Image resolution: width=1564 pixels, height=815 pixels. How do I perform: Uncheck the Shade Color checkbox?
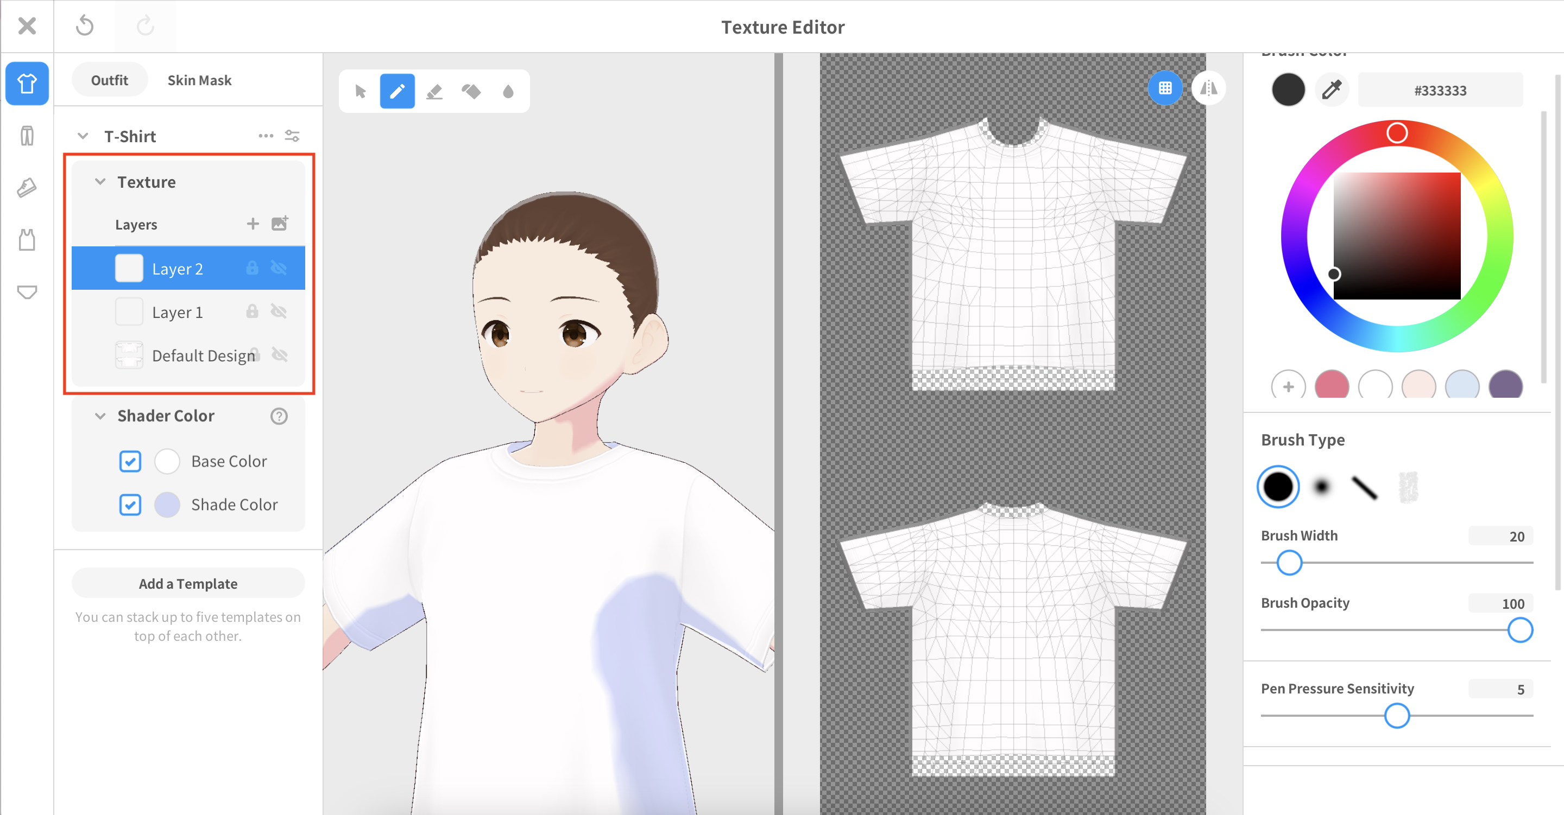130,505
